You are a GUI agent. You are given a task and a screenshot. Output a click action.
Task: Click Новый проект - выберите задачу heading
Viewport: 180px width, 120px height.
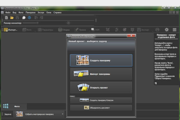88,41
